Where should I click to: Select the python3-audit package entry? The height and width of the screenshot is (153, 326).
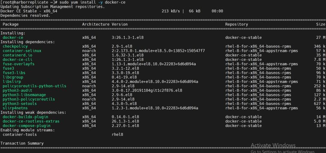pos(18,91)
